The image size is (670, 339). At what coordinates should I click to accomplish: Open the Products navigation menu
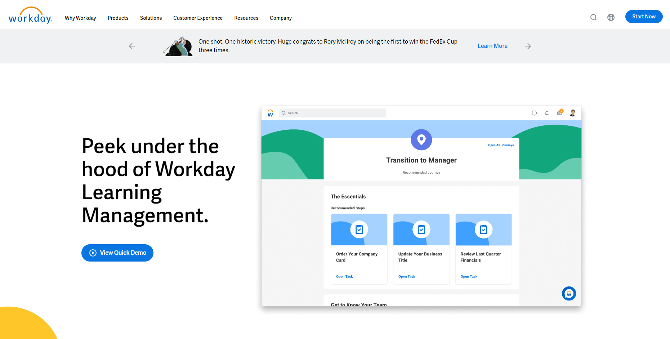coord(118,18)
